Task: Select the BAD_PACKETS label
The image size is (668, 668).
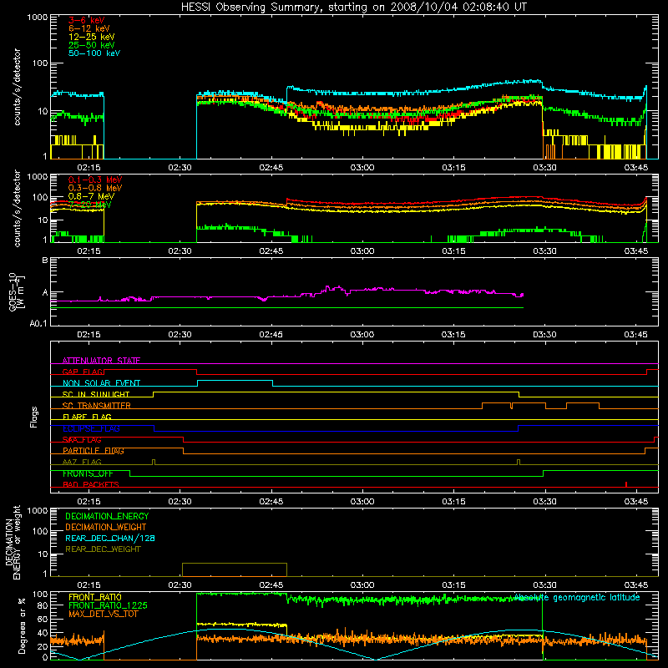Action: click(x=91, y=484)
